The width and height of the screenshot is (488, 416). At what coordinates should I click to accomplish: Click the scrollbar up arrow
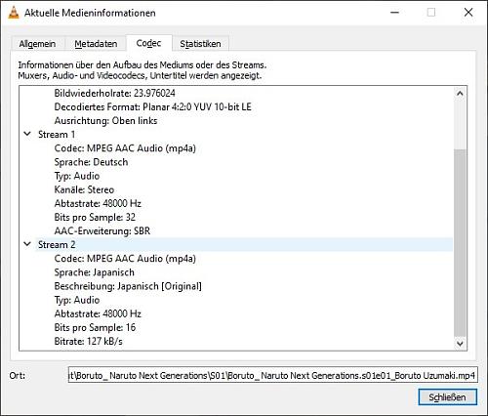[x=460, y=94]
